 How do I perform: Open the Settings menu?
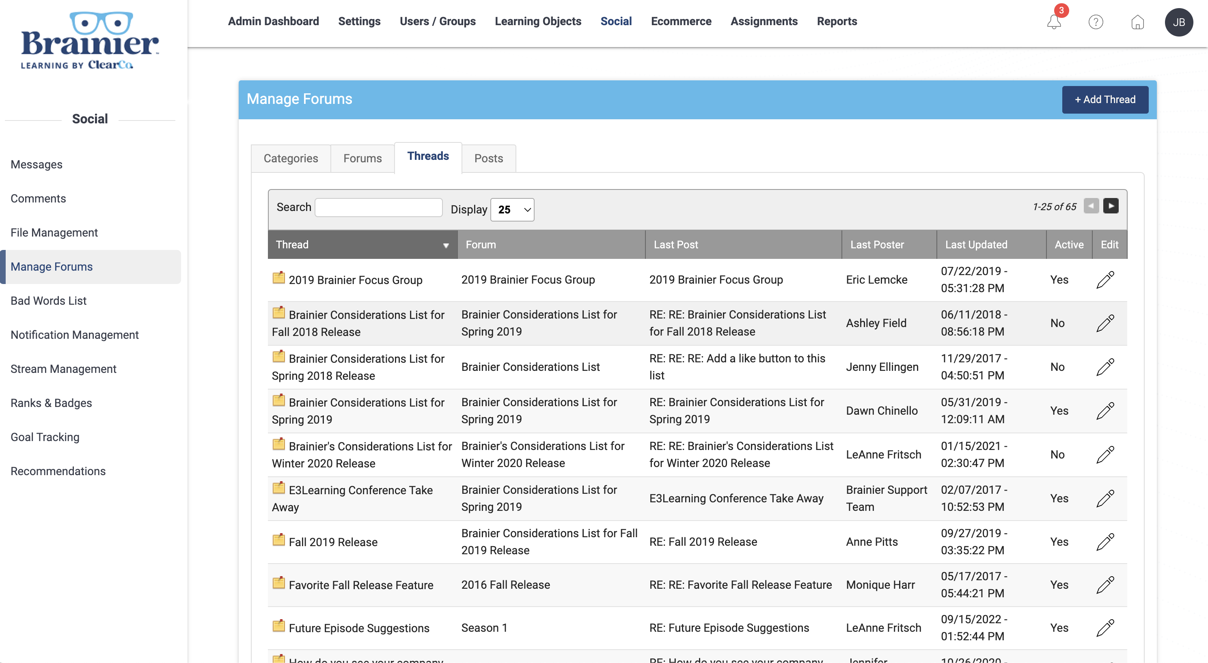point(359,22)
